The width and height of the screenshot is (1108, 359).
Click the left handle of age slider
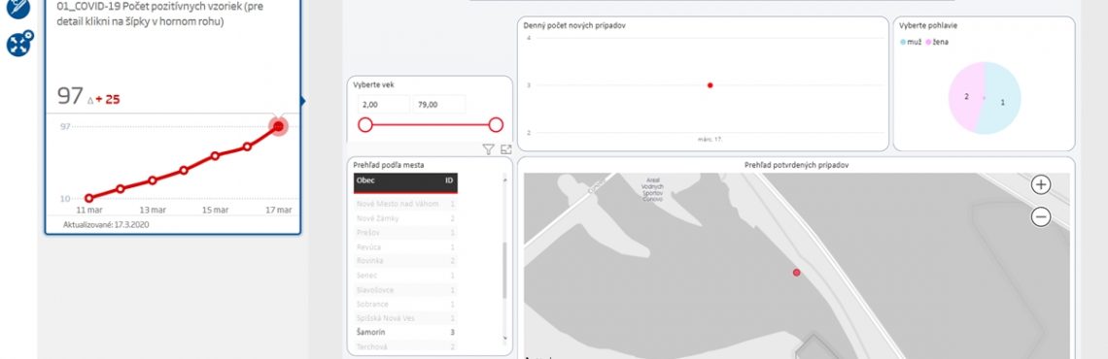365,125
